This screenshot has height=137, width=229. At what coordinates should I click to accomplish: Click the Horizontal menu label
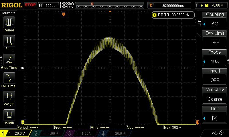[9, 13]
